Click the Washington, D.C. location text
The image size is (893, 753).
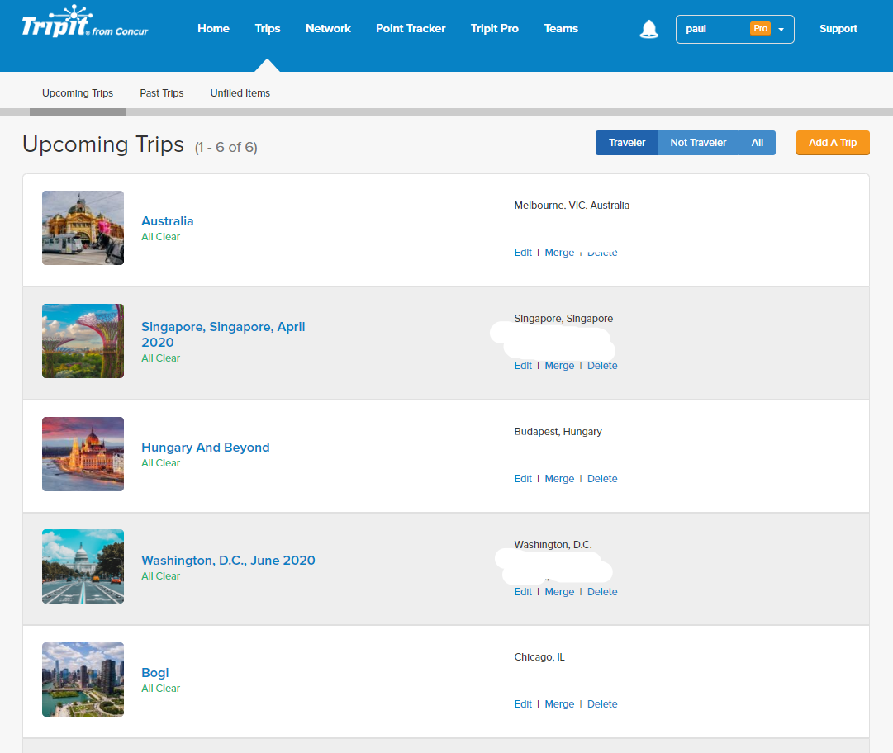tap(553, 545)
